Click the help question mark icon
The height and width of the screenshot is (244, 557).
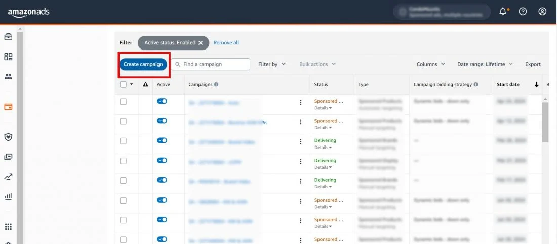pos(523,12)
